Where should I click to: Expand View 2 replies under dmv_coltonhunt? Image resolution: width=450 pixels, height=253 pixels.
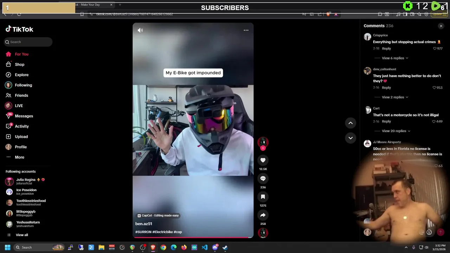coord(395,97)
